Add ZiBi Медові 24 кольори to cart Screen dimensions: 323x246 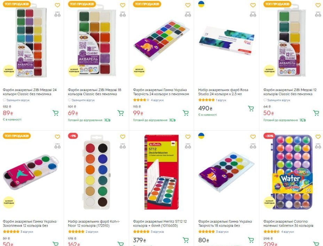(55, 113)
